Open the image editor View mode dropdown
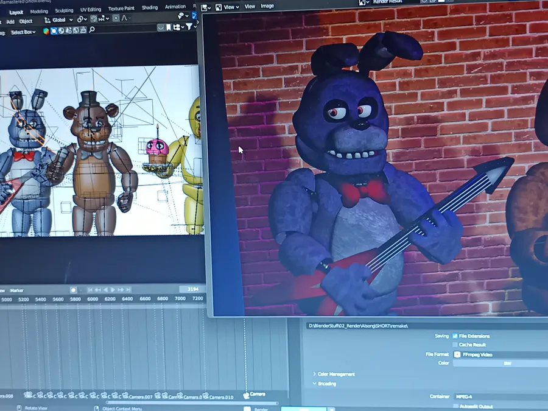Image resolution: width=548 pixels, height=411 pixels. point(227,7)
